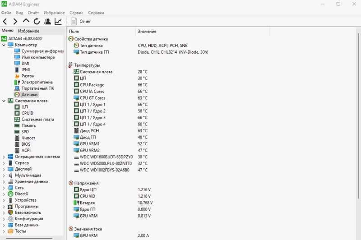Click the Тесты icon in tree

click(10, 231)
